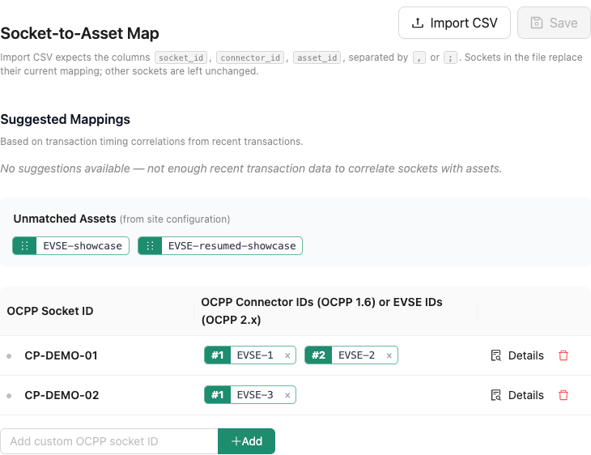This screenshot has height=455, width=591.
Task: Delete the CP-DEMO-02 socket row
Action: [563, 395]
